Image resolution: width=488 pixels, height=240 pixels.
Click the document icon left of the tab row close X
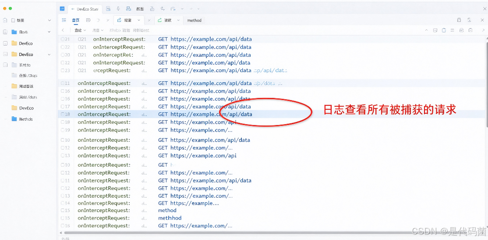pyautogui.click(x=469, y=20)
